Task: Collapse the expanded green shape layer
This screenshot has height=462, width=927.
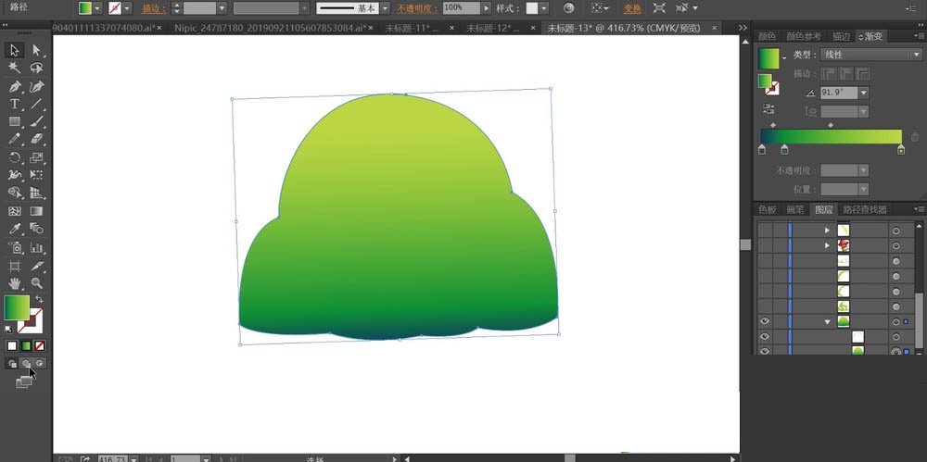Action: tap(827, 321)
